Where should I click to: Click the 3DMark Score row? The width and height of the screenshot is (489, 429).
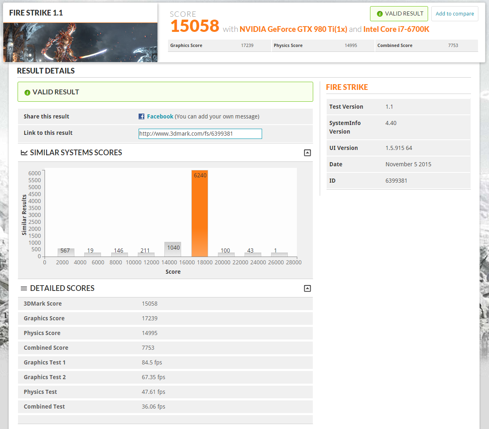coord(165,304)
